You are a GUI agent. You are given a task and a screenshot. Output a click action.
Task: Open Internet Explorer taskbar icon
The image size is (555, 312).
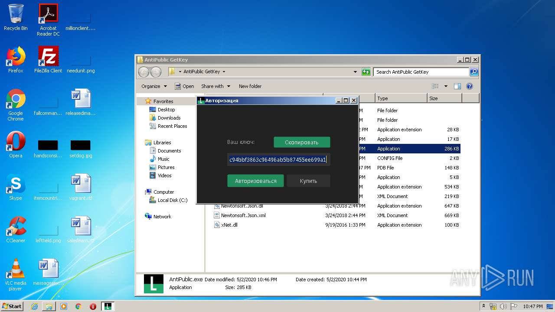(x=34, y=306)
